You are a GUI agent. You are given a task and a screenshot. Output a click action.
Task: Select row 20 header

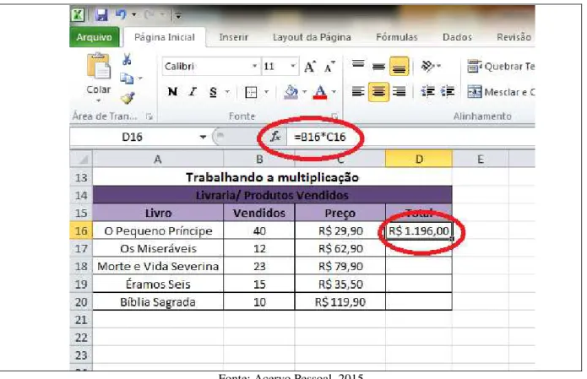pos(81,302)
